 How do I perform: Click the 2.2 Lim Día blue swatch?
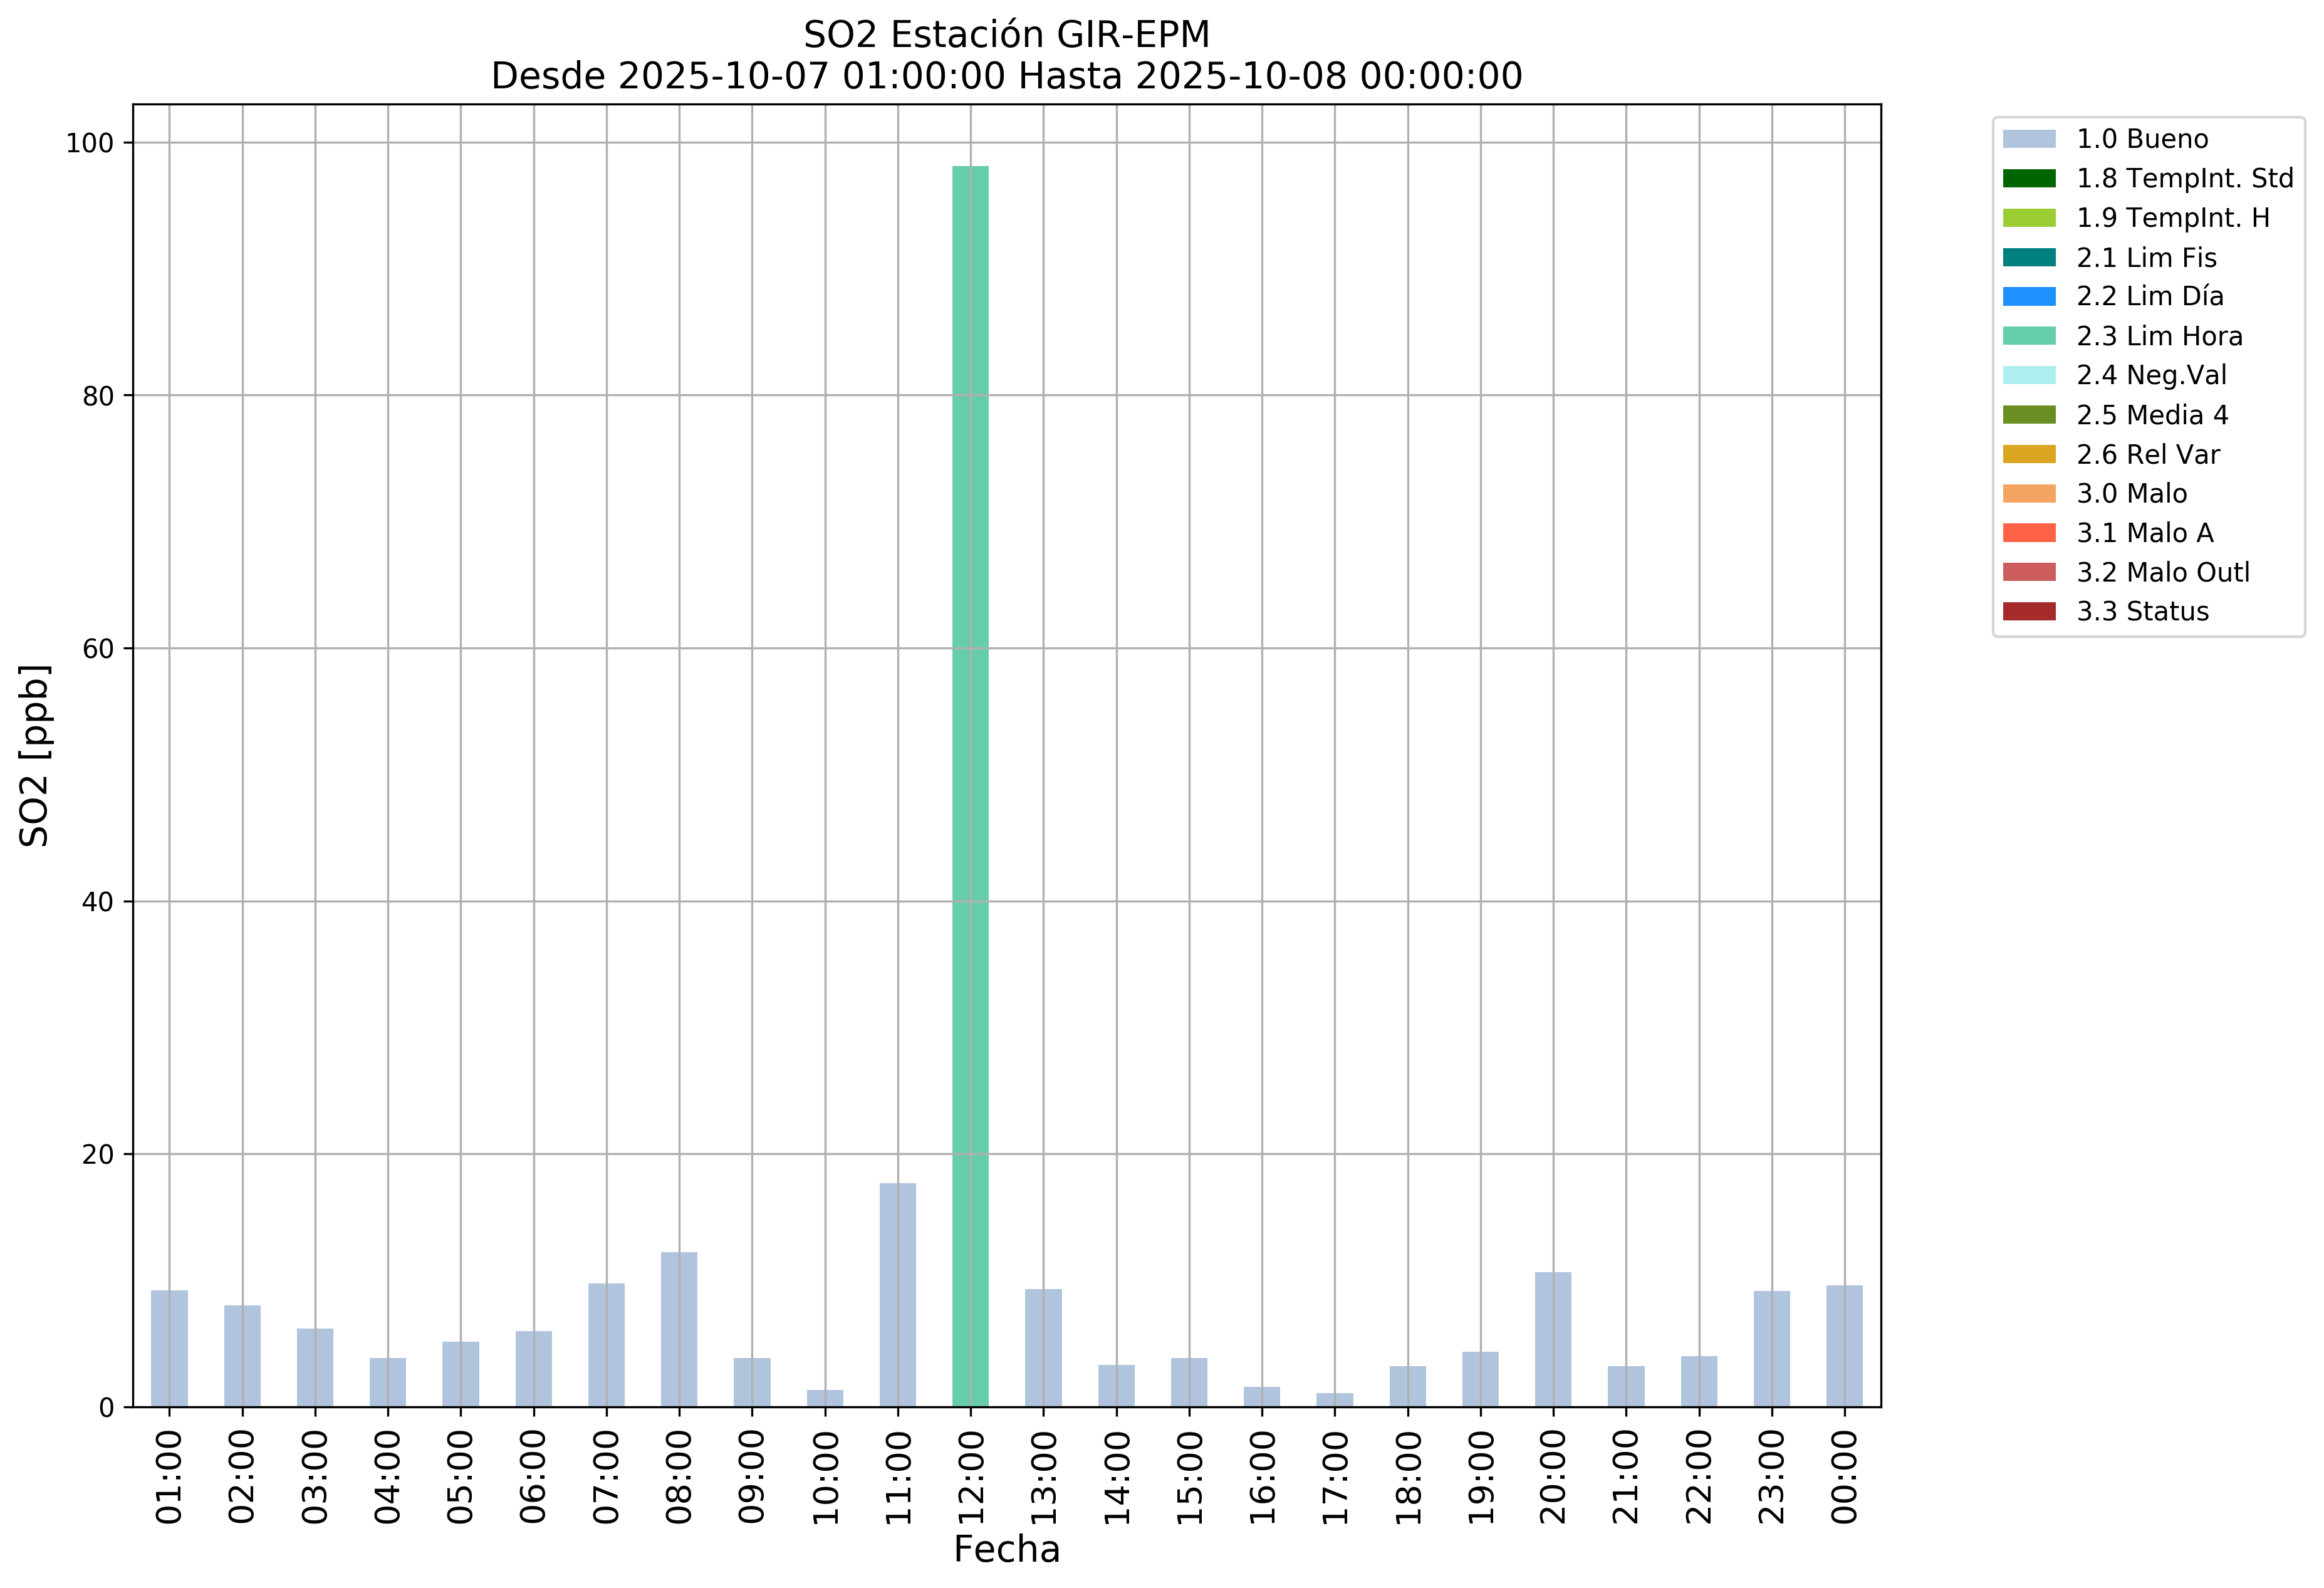[x=2029, y=296]
